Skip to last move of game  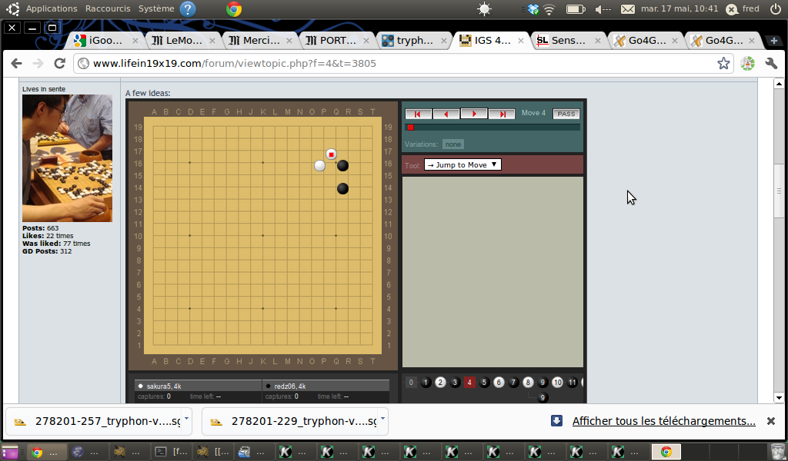point(502,114)
